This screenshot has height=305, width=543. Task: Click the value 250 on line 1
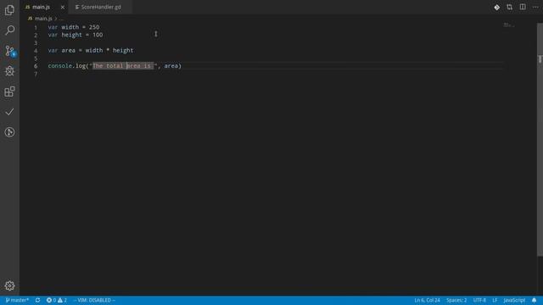pos(94,27)
